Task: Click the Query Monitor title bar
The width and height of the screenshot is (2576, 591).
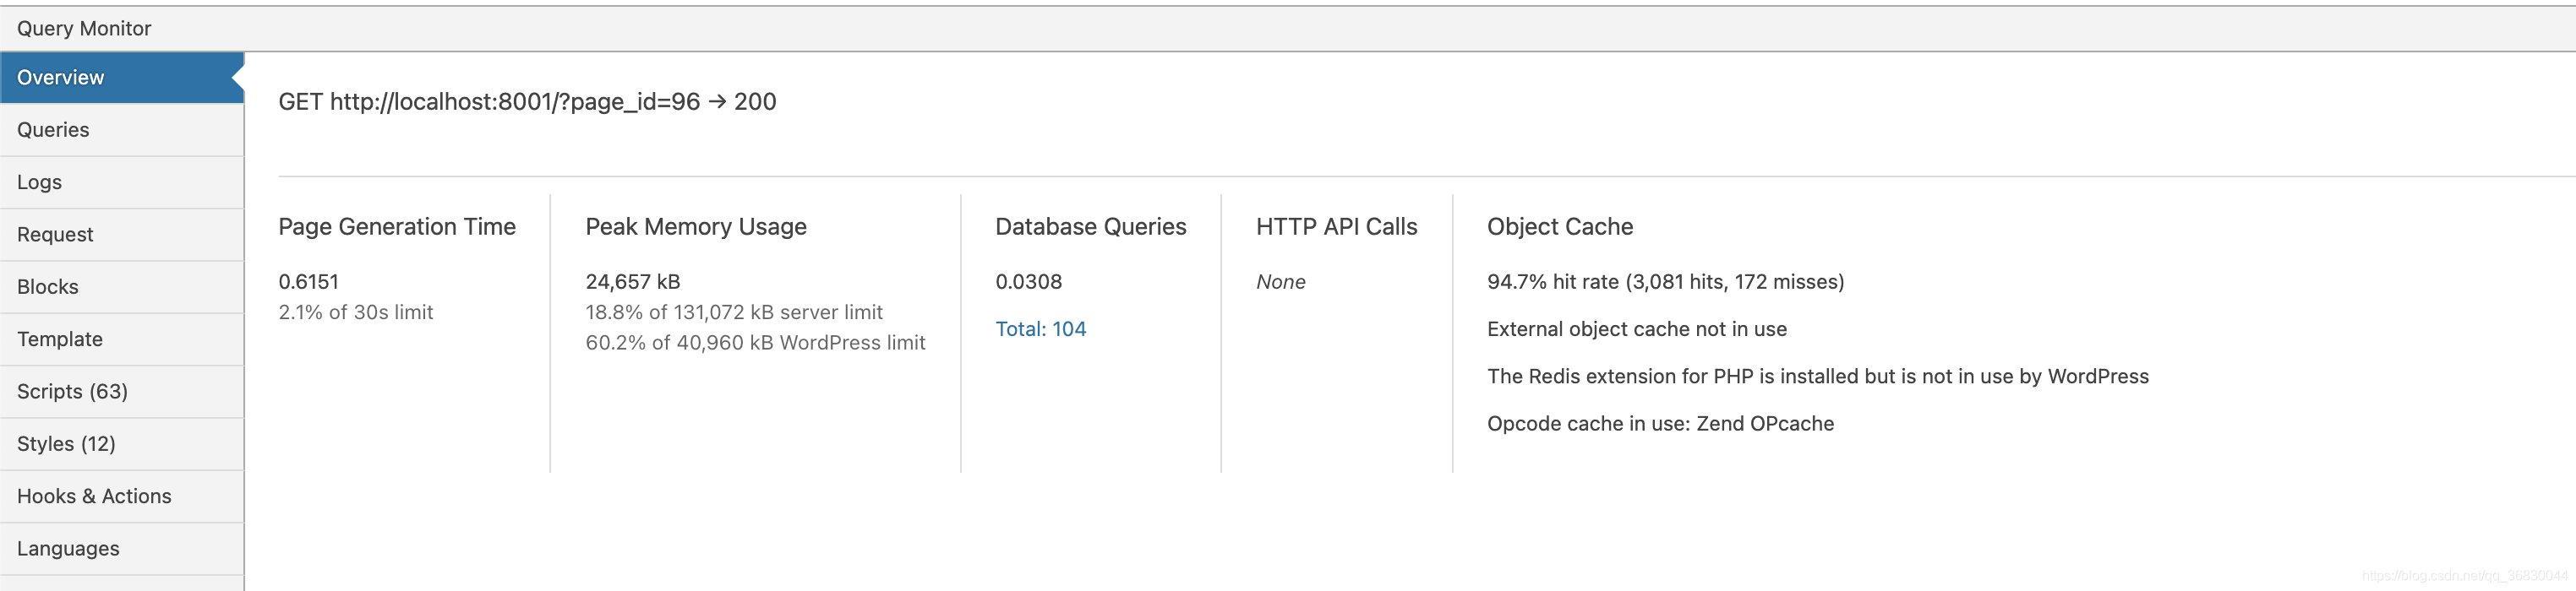Action: tap(1288, 28)
